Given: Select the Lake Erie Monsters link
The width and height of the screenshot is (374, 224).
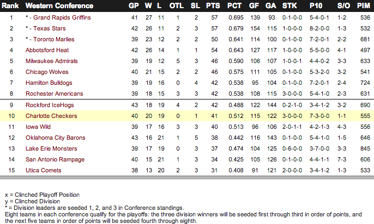Looking at the screenshot, I should [51, 148].
